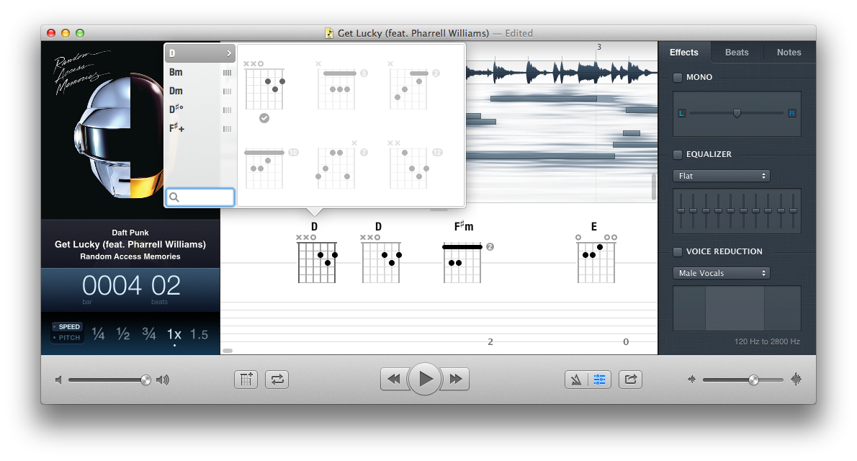Click the chord search input field
Image resolution: width=857 pixels, height=461 pixels.
pyautogui.click(x=200, y=197)
